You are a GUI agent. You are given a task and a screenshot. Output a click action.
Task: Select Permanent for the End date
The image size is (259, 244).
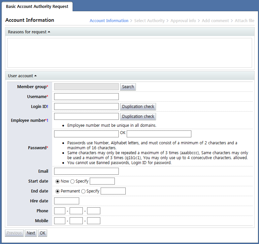[x=57, y=191]
